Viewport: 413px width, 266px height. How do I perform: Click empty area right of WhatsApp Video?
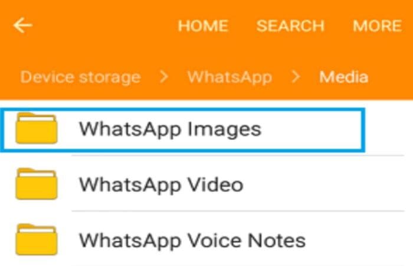[324, 184]
